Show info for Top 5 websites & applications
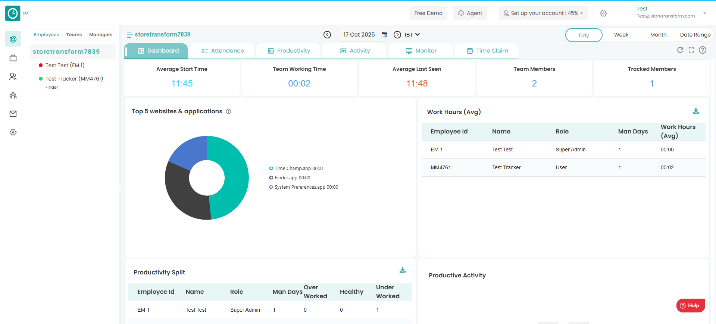Image resolution: width=716 pixels, height=324 pixels. coord(228,111)
